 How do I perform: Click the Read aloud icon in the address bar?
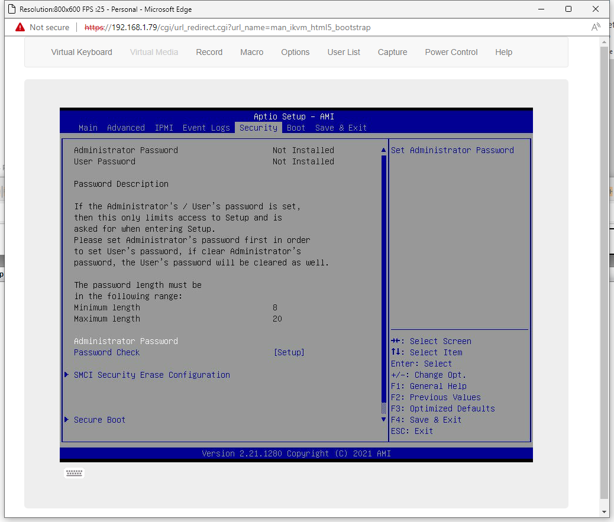tap(596, 27)
